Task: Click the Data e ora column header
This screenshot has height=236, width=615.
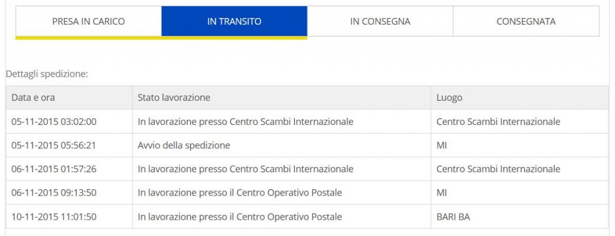Action: (x=69, y=98)
